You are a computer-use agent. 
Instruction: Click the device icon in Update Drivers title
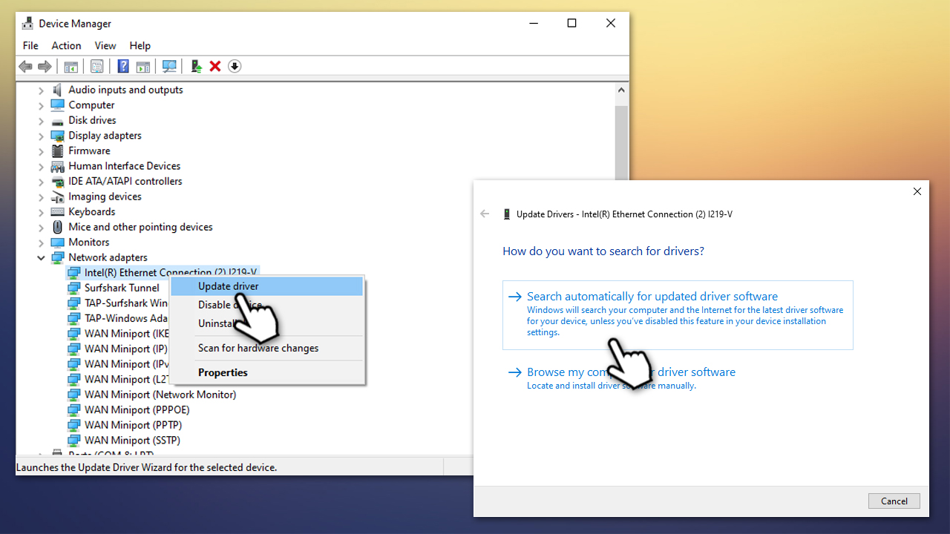[x=507, y=214]
